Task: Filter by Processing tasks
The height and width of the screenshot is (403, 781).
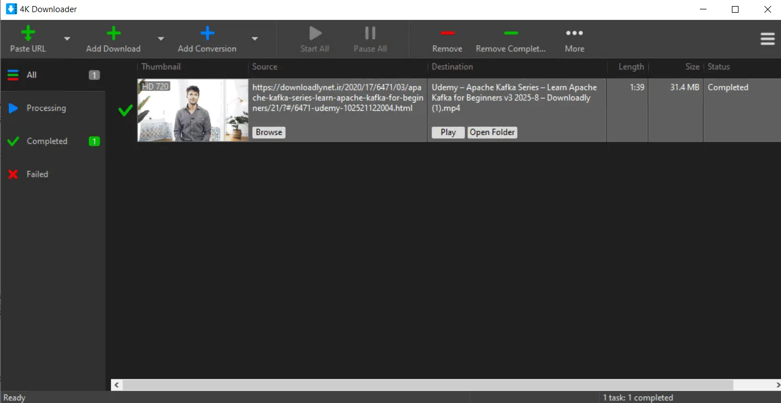Action: click(x=53, y=108)
